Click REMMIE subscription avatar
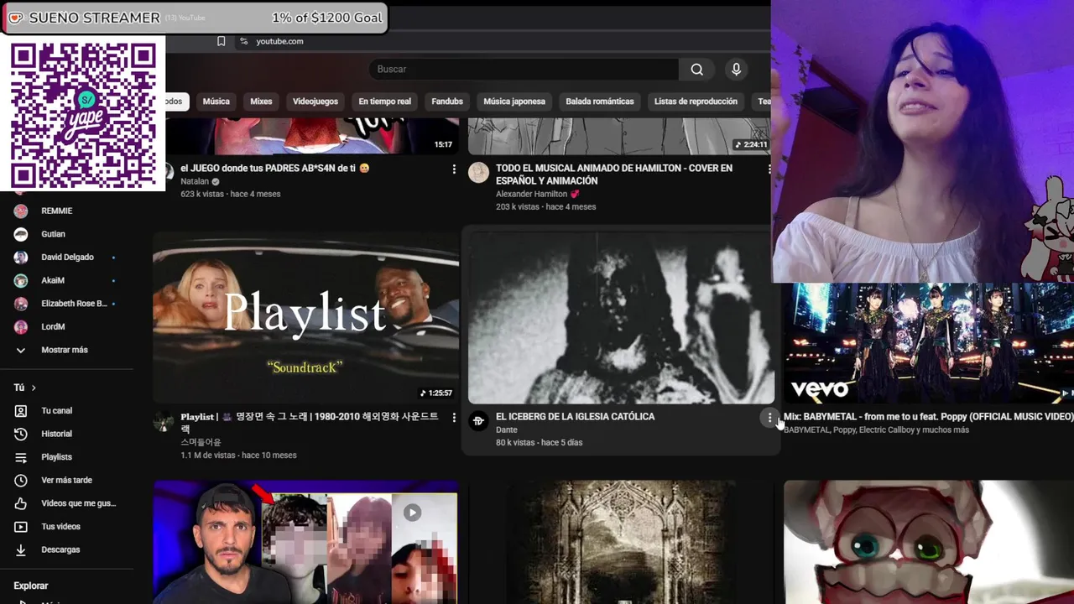This screenshot has width=1074, height=604. pos(21,211)
